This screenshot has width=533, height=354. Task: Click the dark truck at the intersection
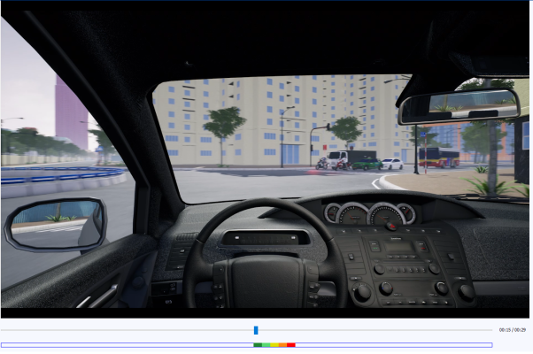point(362,159)
